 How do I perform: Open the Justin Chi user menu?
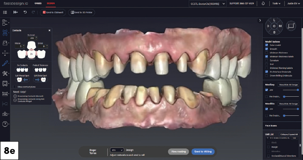tap(293, 3)
